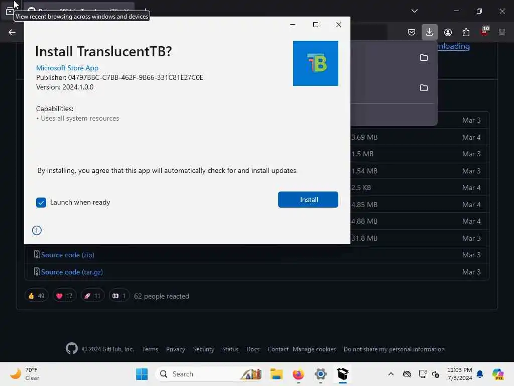
Task: Open notification bell icon
Action: pyautogui.click(x=480, y=374)
